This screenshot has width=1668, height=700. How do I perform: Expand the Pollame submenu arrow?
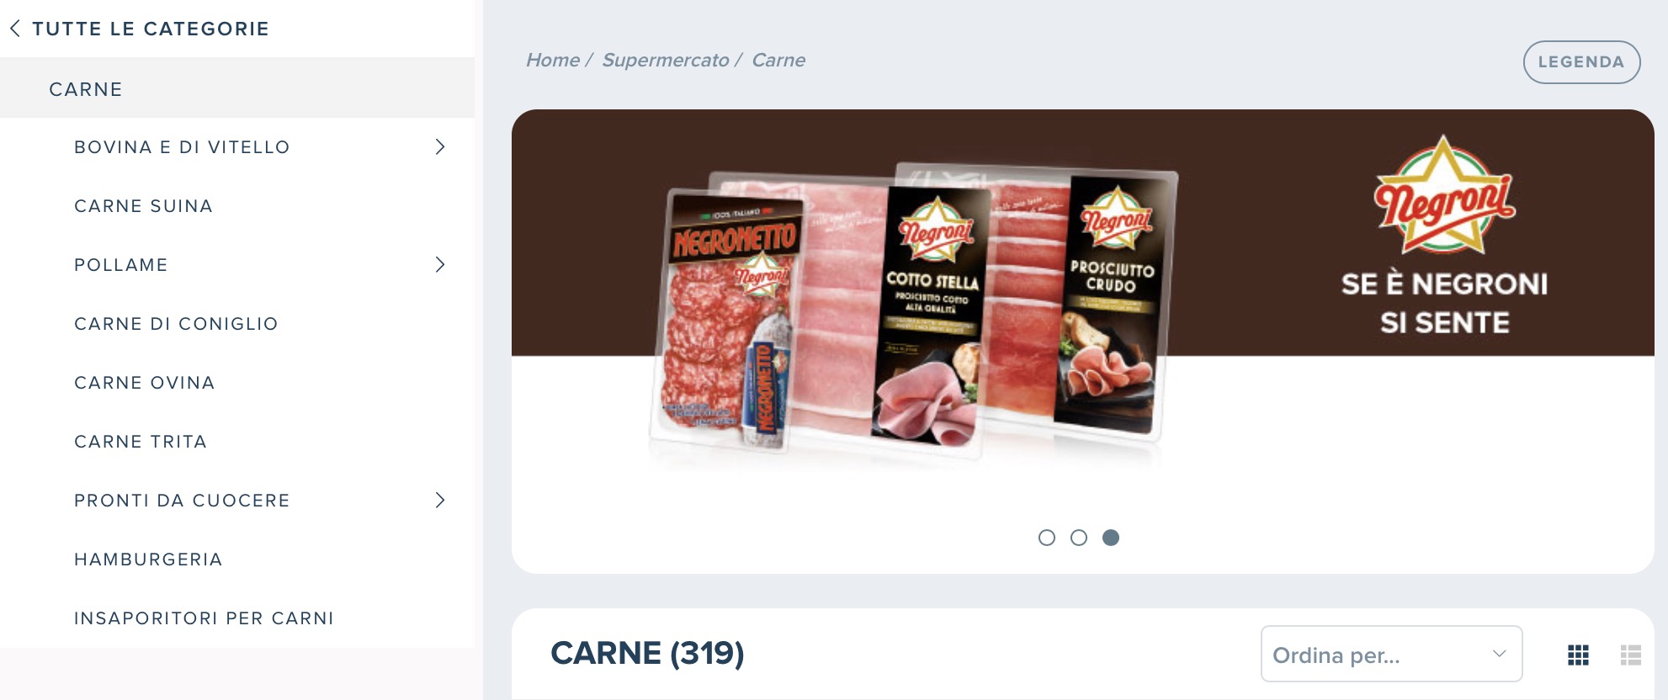coord(439,265)
